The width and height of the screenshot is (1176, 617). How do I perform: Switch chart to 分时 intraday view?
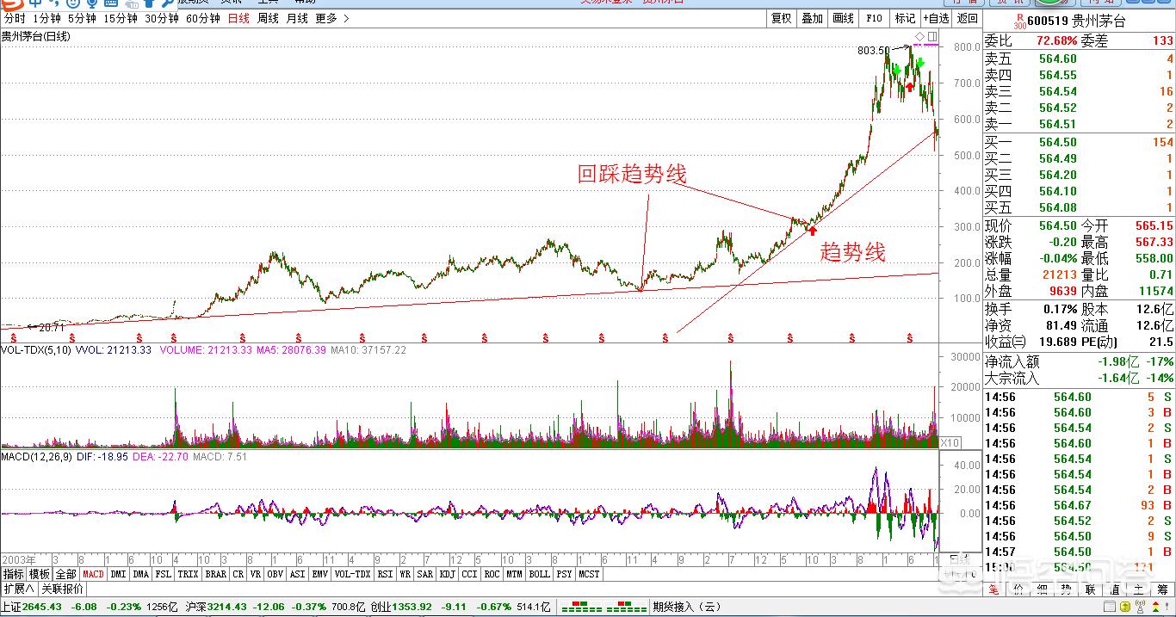pos(15,18)
